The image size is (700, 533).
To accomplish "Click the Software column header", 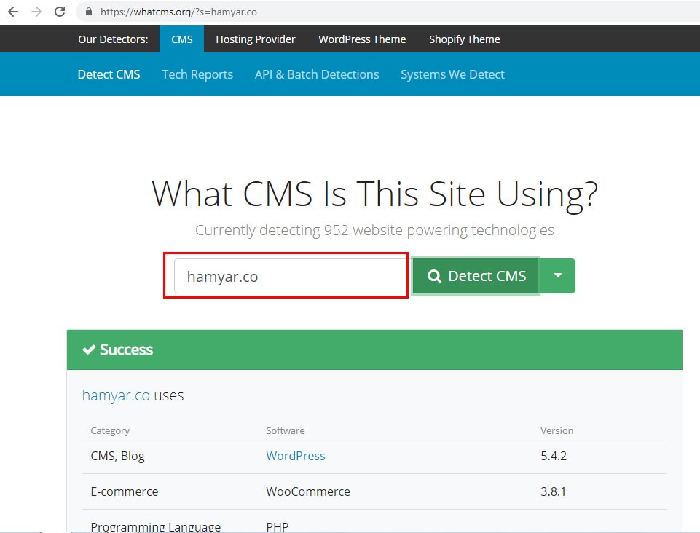I will (286, 430).
